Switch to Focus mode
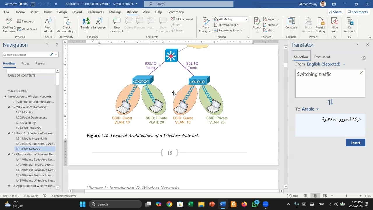The width and height of the screenshot is (373, 210). tap(293, 196)
